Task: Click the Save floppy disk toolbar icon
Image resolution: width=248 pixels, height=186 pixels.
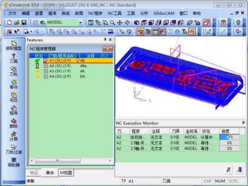Action: pyautogui.click(x=24, y=22)
